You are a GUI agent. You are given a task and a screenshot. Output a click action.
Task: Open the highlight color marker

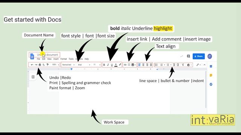[120, 65]
